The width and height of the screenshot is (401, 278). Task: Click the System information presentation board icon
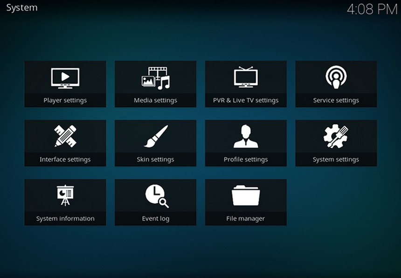(x=65, y=195)
